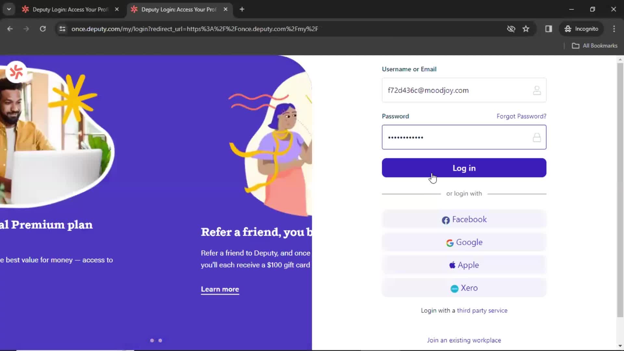Click the first carousel dot indicator
This screenshot has width=624, height=351.
(152, 340)
